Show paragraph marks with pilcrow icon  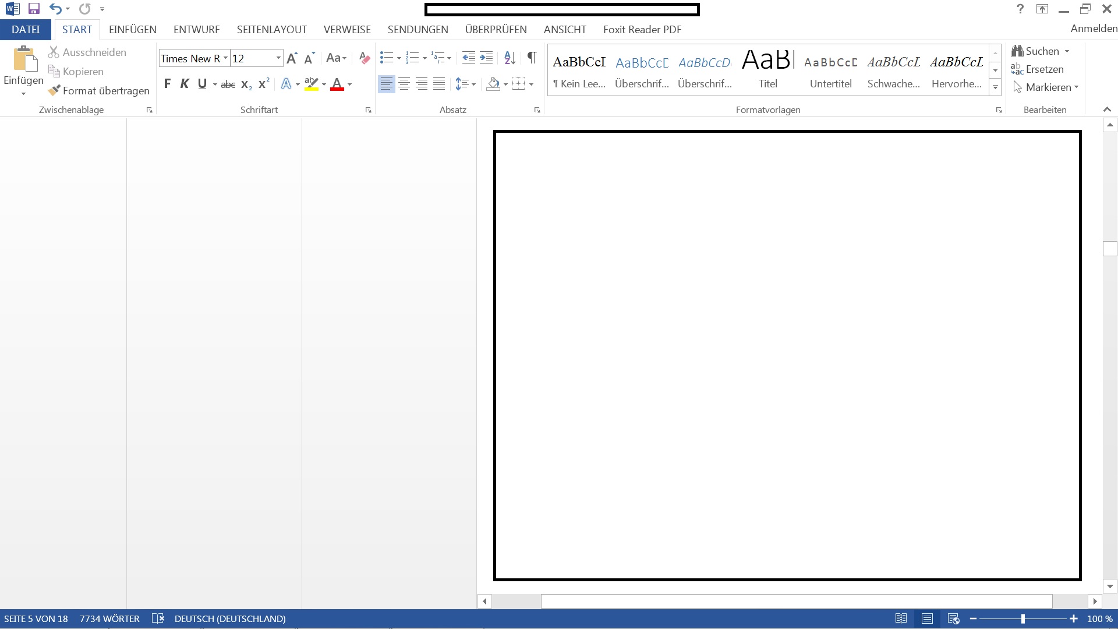tap(531, 57)
